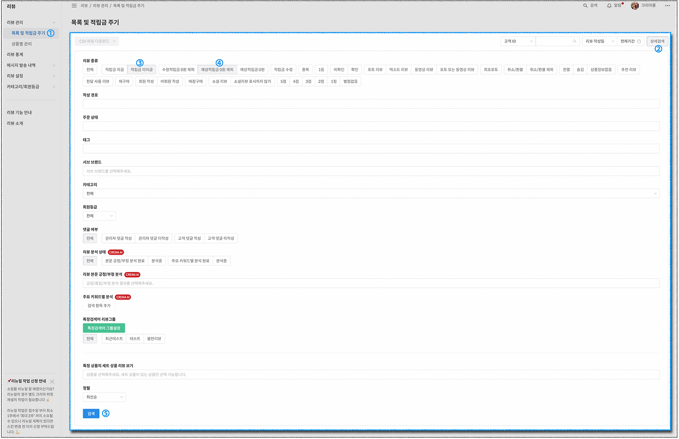Open the 정렬 최신순 sort dropdown
679x439 pixels.
(x=105, y=397)
